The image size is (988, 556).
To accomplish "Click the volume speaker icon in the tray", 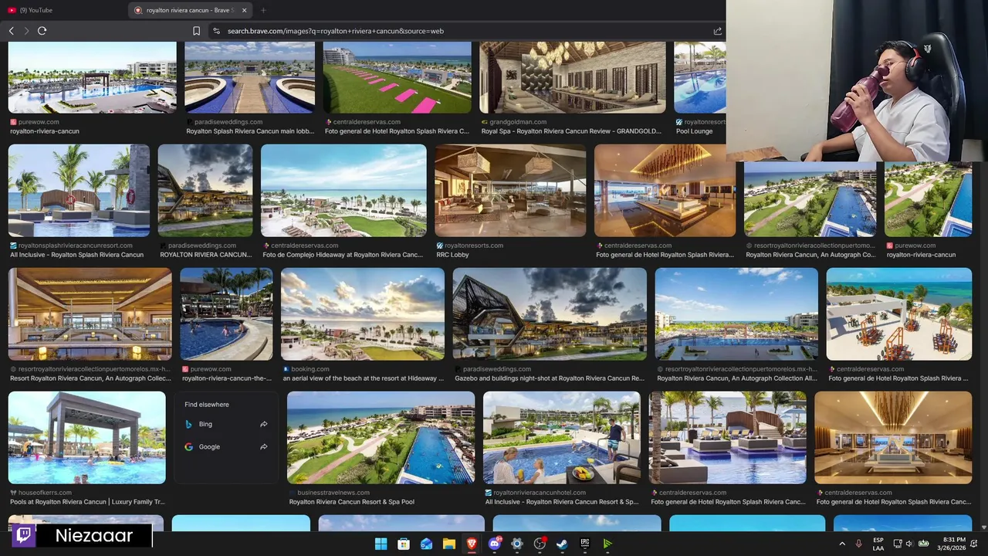I will [909, 544].
